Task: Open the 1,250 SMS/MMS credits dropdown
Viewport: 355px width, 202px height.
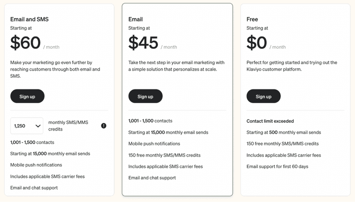Action: (x=27, y=126)
